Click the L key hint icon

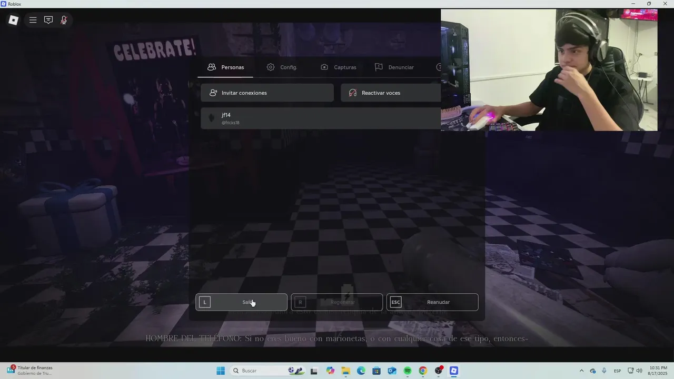pos(205,302)
